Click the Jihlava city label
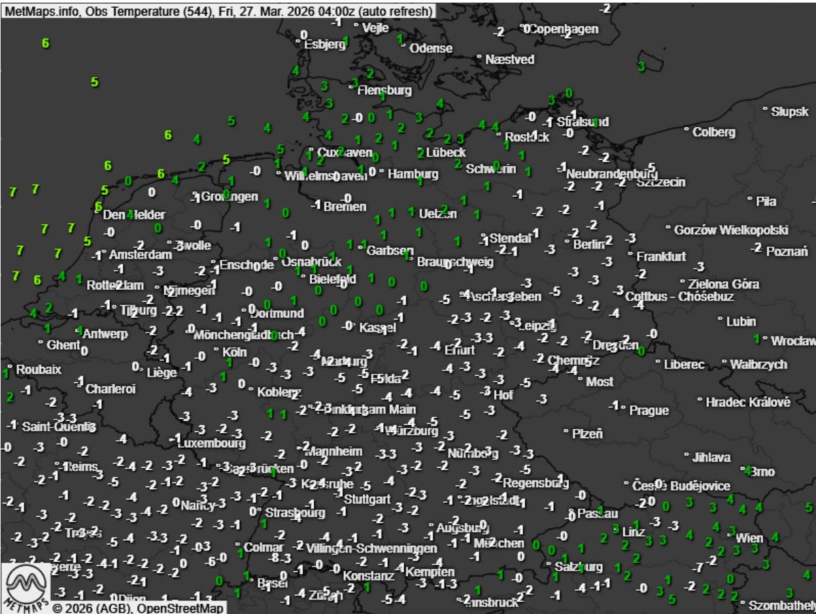 (x=711, y=458)
